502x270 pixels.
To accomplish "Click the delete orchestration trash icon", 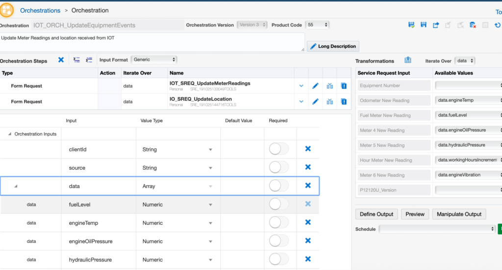I will 473,25.
